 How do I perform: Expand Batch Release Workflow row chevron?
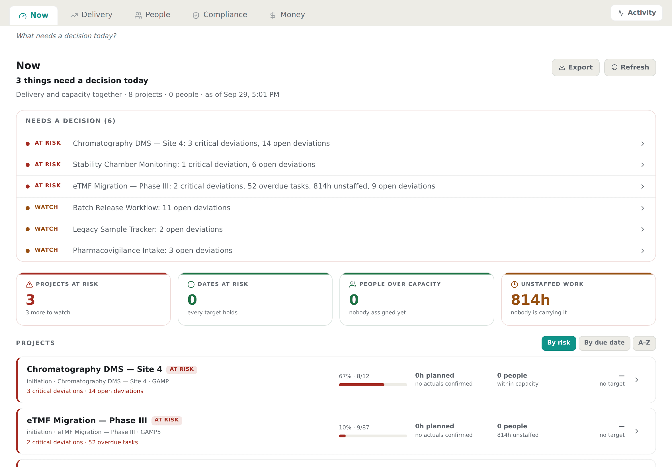[642, 208]
